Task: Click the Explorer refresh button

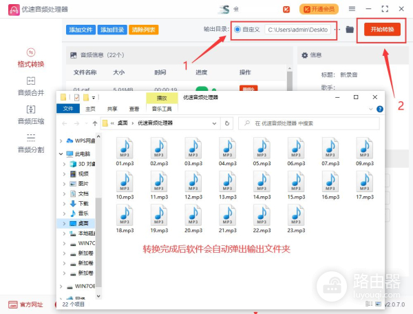Action: [226, 123]
